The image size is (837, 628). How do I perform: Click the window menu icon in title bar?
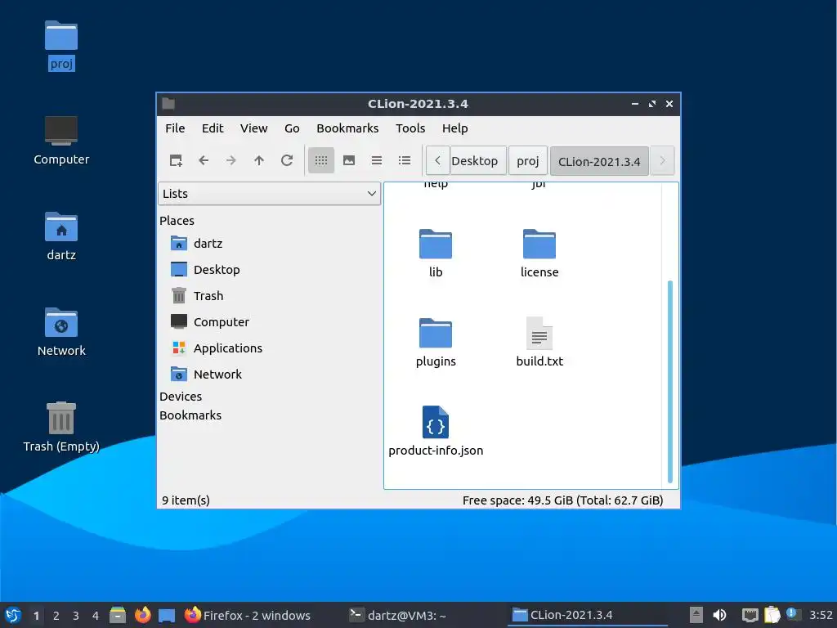coord(168,104)
